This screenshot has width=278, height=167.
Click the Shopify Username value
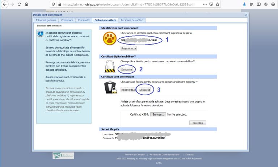(143, 134)
